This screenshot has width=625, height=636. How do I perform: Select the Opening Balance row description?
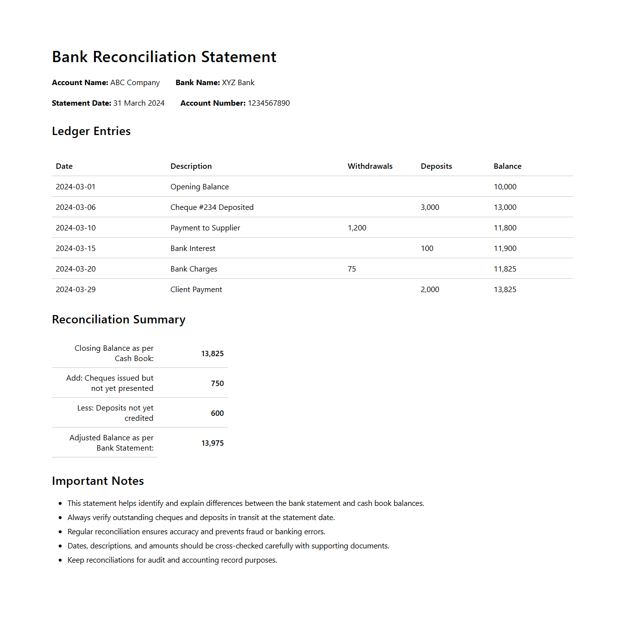pyautogui.click(x=200, y=187)
